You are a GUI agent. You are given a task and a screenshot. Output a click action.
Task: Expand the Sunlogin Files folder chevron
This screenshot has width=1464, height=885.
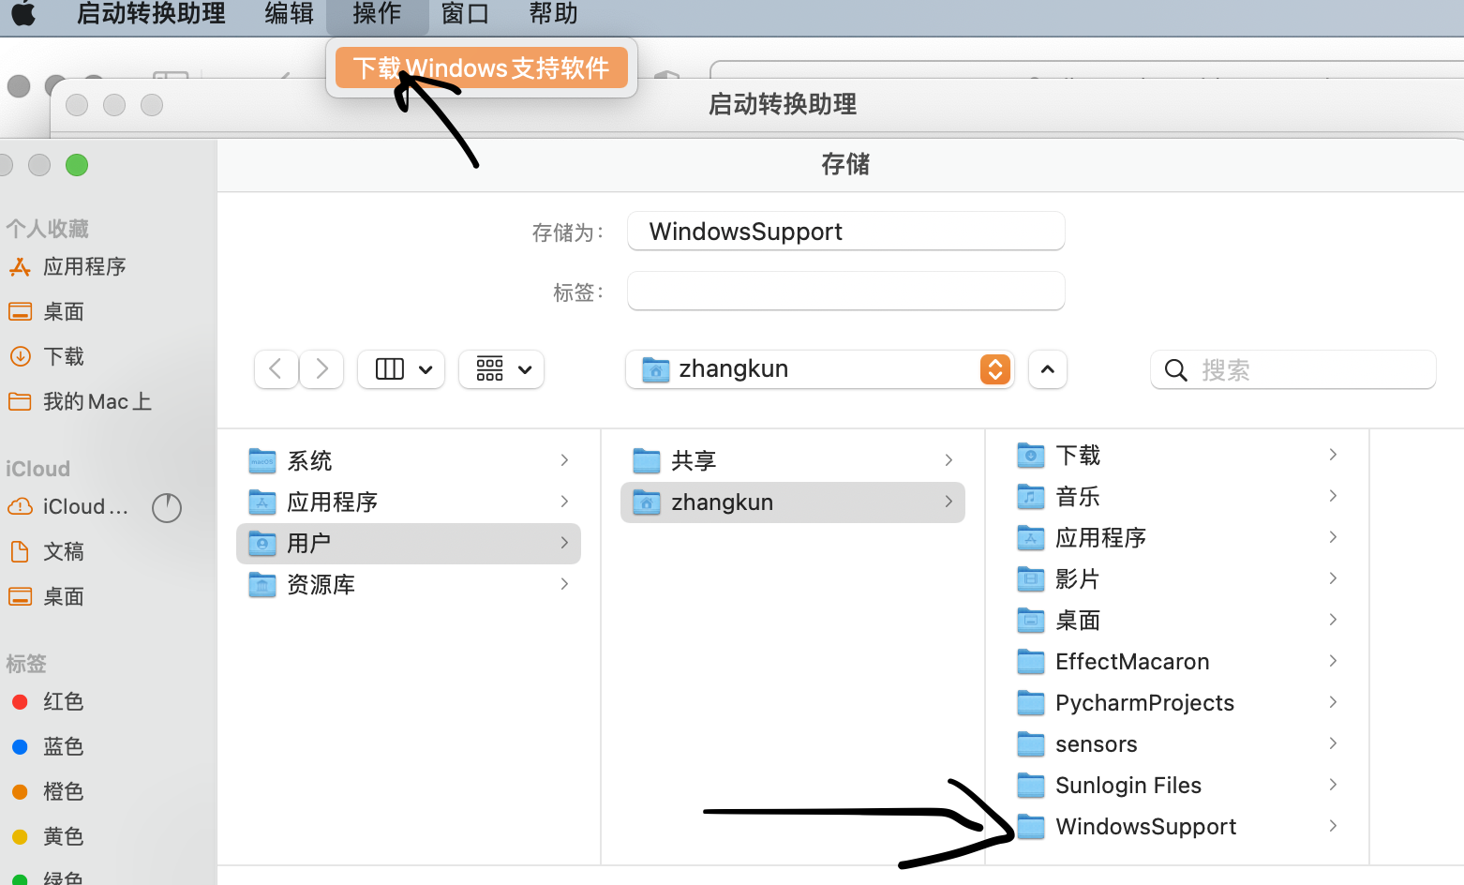[1333, 785]
